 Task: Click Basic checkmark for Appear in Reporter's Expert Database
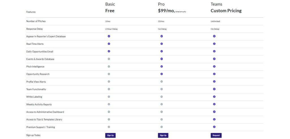[x=109, y=36]
